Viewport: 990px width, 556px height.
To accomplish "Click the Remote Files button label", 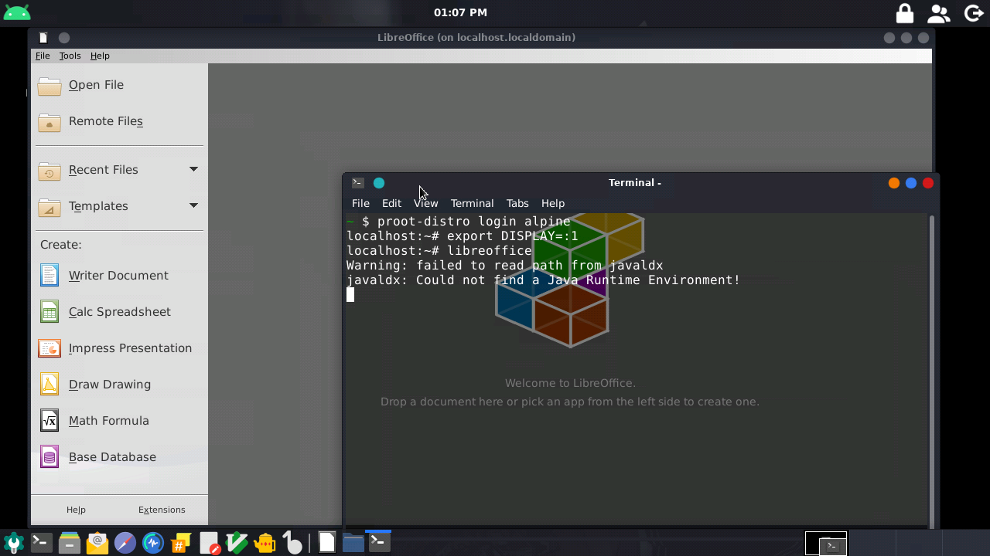I will pos(106,121).
